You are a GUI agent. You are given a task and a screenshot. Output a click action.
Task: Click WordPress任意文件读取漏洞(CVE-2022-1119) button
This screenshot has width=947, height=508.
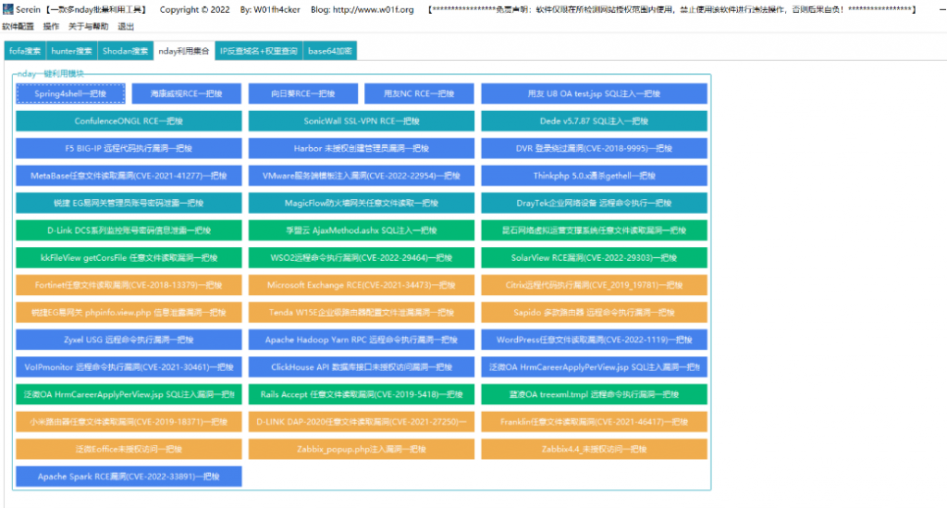(x=594, y=340)
